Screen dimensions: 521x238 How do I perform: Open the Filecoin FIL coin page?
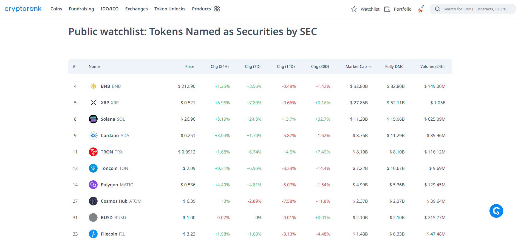[x=112, y=234]
